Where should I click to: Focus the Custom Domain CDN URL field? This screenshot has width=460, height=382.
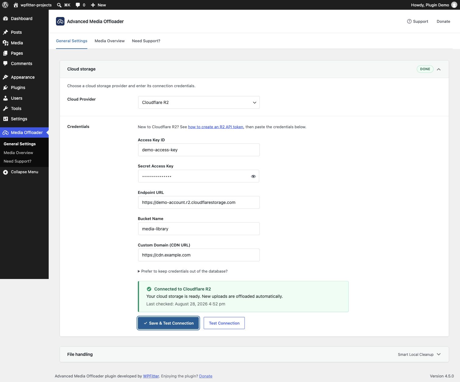(199, 255)
